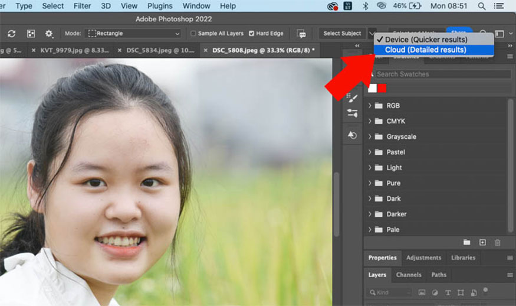Click the canvas vertical scrollbar
The width and height of the screenshot is (516, 306).
tap(336, 204)
